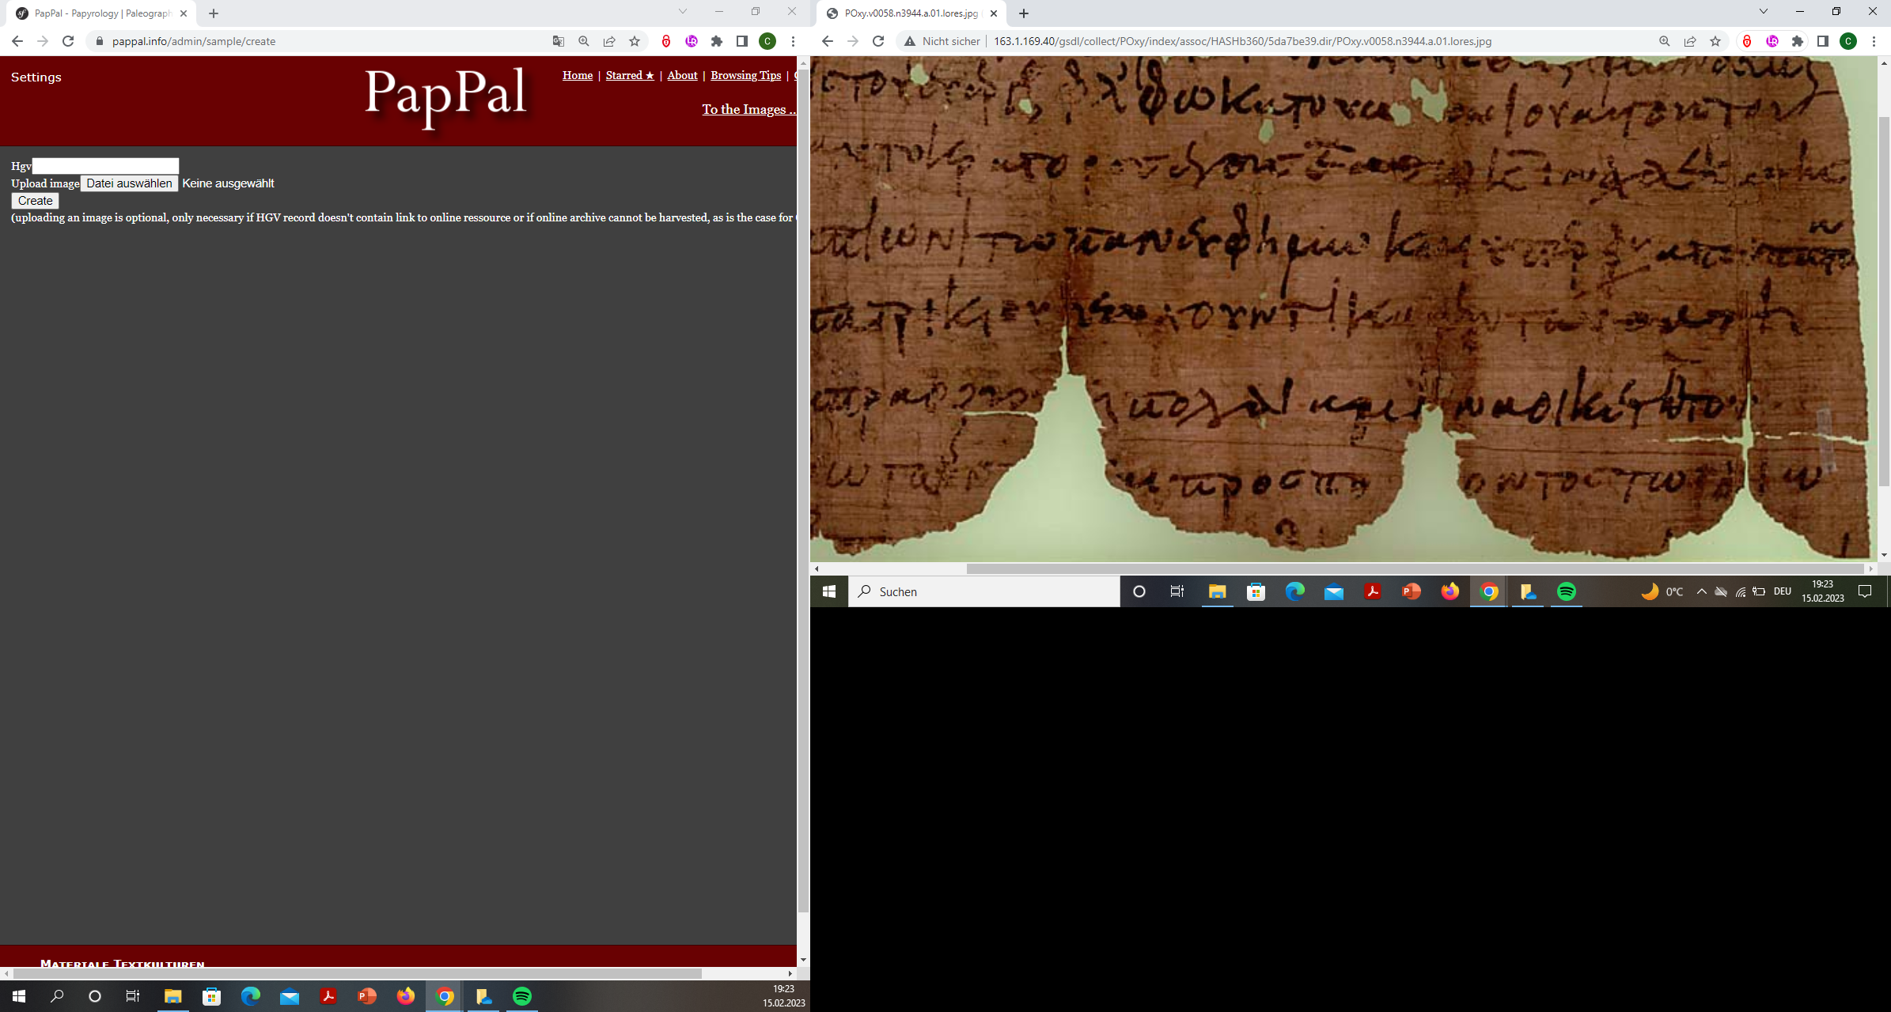Click the PapPal address bar URL
Image resolution: width=1891 pixels, height=1012 pixels.
coord(194,41)
